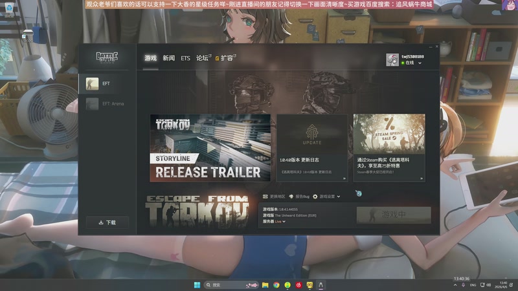Image resolution: width=518 pixels, height=291 pixels.
Task: Open NetEase Cloud Music taskbar icon
Action: point(298,285)
